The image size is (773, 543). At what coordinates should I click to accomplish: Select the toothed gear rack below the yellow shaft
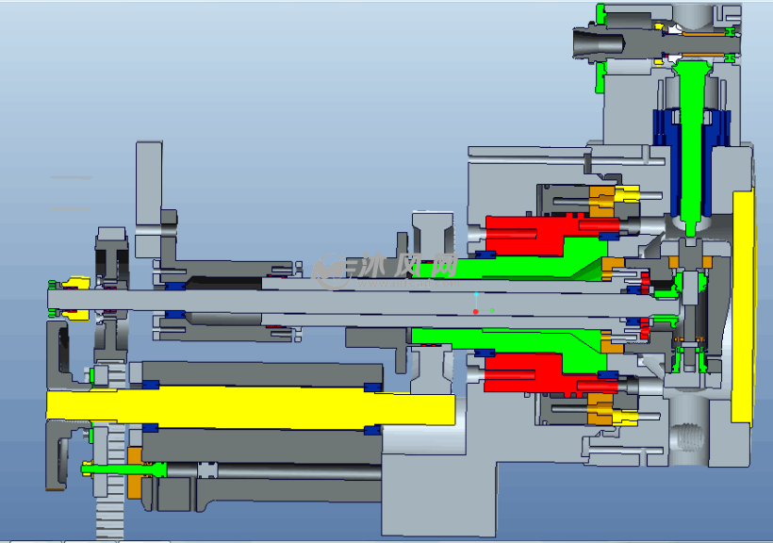[x=111, y=481]
